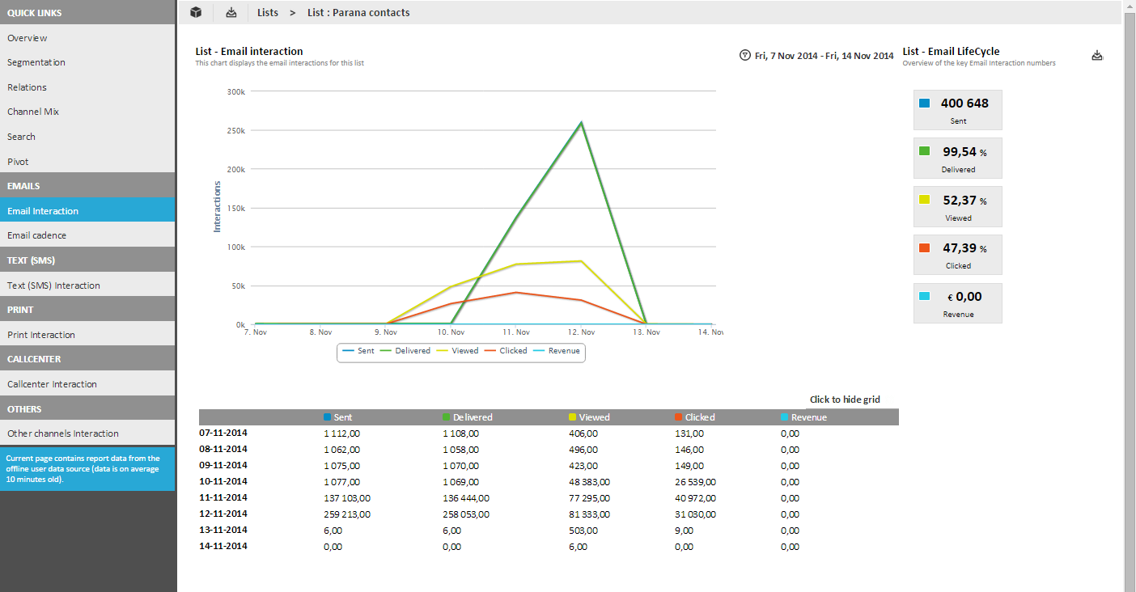Viewport: 1136px width, 592px height.
Task: Click the orange Clicked swatch in grid header
Action: 679,417
